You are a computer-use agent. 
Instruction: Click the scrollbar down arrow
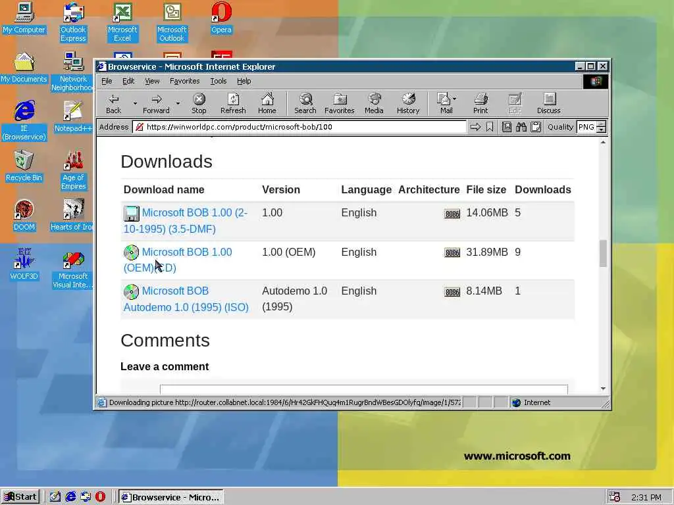(603, 389)
